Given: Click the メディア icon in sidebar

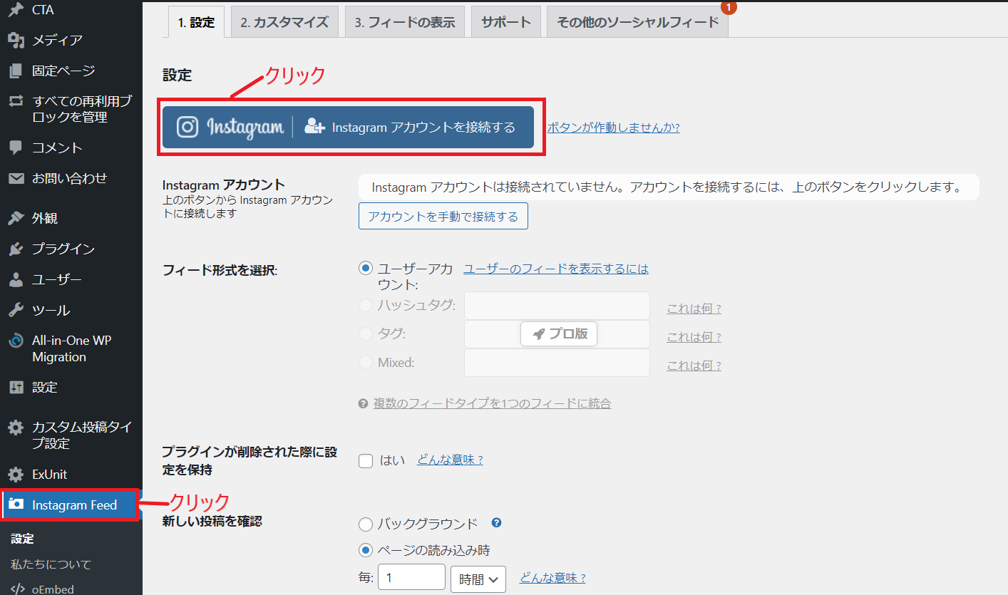Looking at the screenshot, I should 16,41.
